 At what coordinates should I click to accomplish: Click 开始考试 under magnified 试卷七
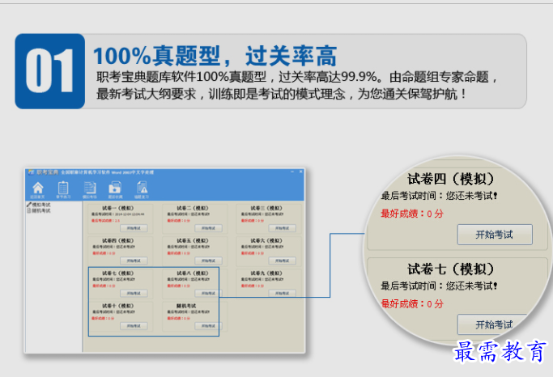tap(494, 324)
